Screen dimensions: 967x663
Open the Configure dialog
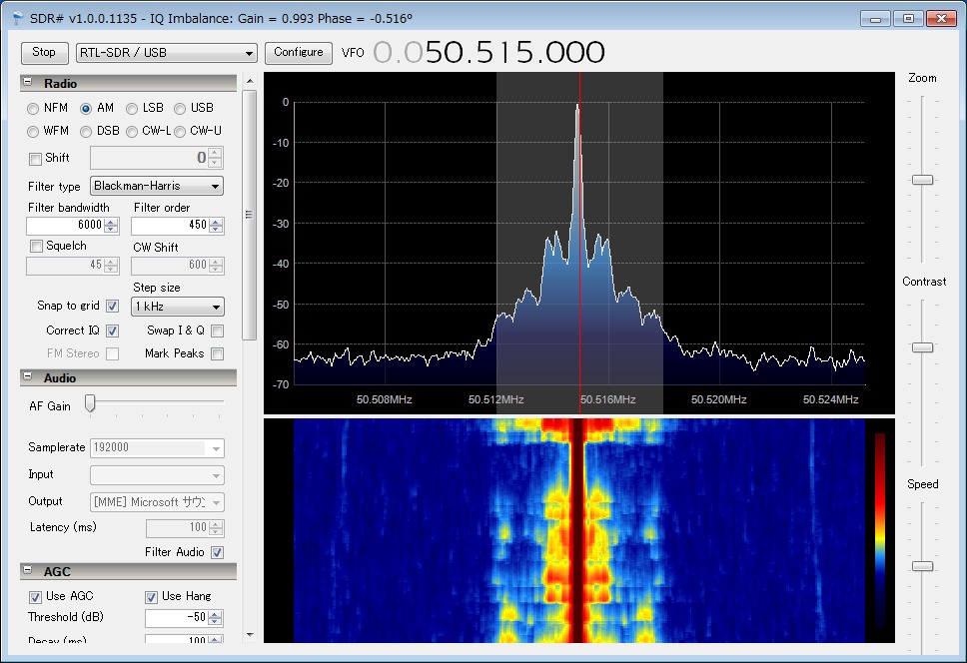tap(299, 52)
